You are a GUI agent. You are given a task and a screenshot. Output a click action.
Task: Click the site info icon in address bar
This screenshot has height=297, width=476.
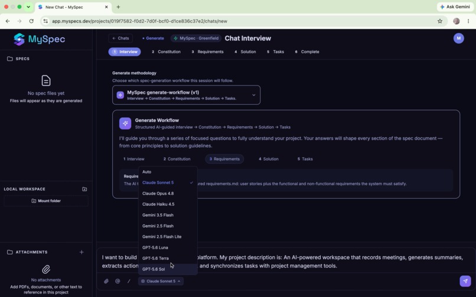45,21
